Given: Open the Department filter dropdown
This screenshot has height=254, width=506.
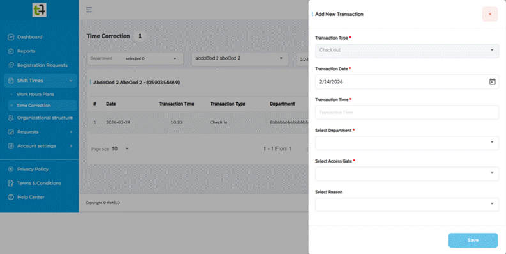Looking at the screenshot, I should (x=135, y=58).
